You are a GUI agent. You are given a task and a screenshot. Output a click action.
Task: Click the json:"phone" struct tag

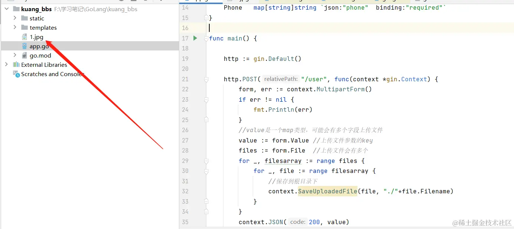[346, 7]
